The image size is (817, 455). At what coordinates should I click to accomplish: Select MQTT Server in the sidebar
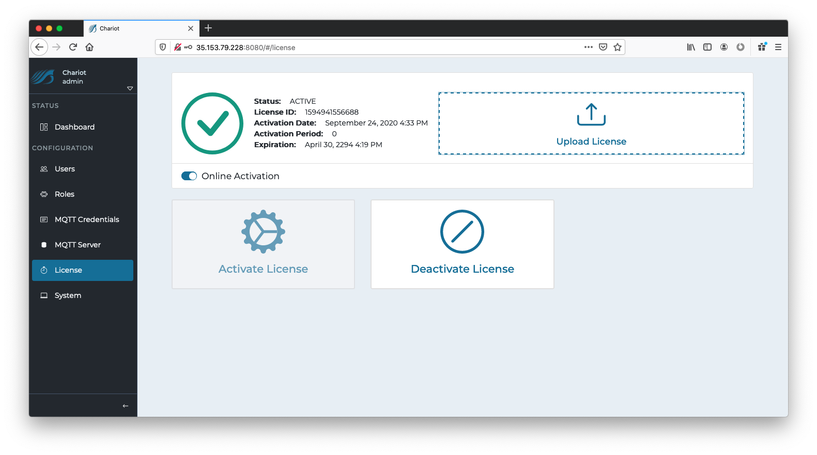[x=83, y=245]
